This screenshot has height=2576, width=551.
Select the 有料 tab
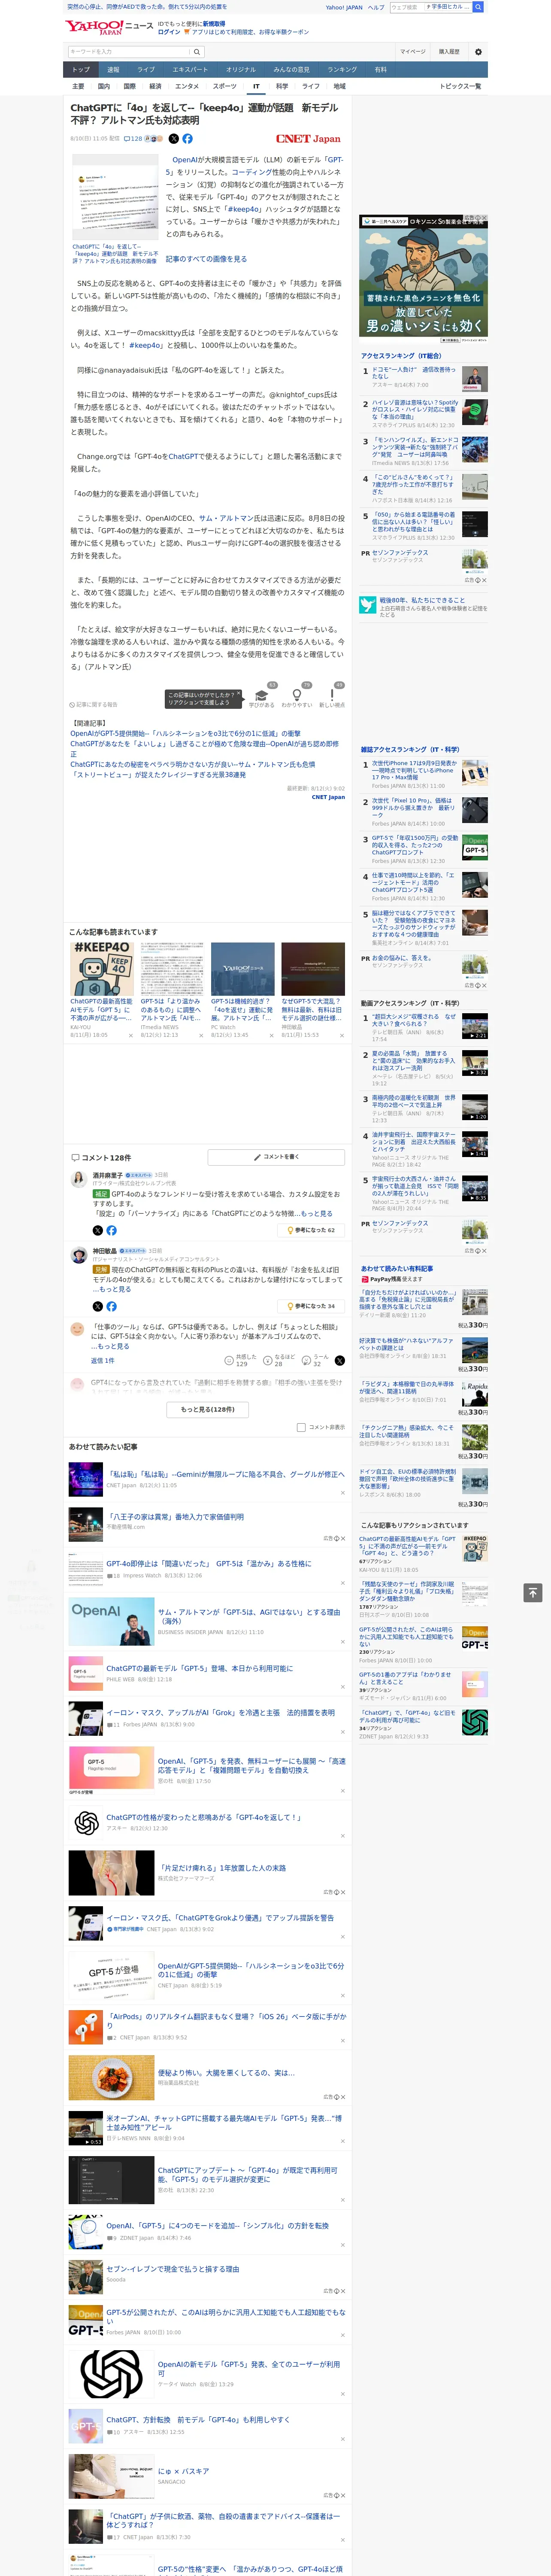pyautogui.click(x=381, y=70)
